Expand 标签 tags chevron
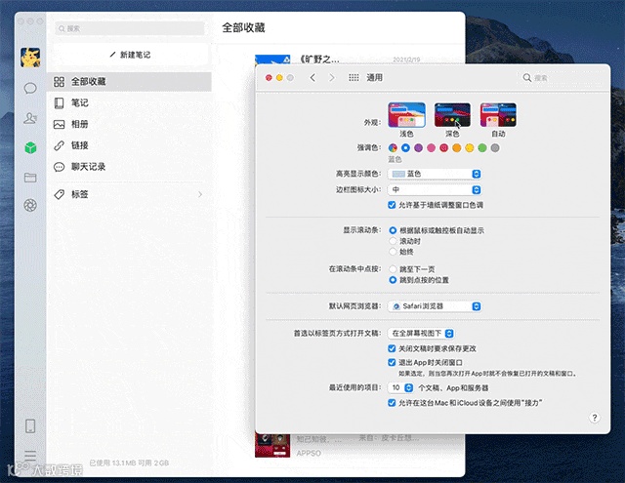This screenshot has height=483, width=625. 200,194
